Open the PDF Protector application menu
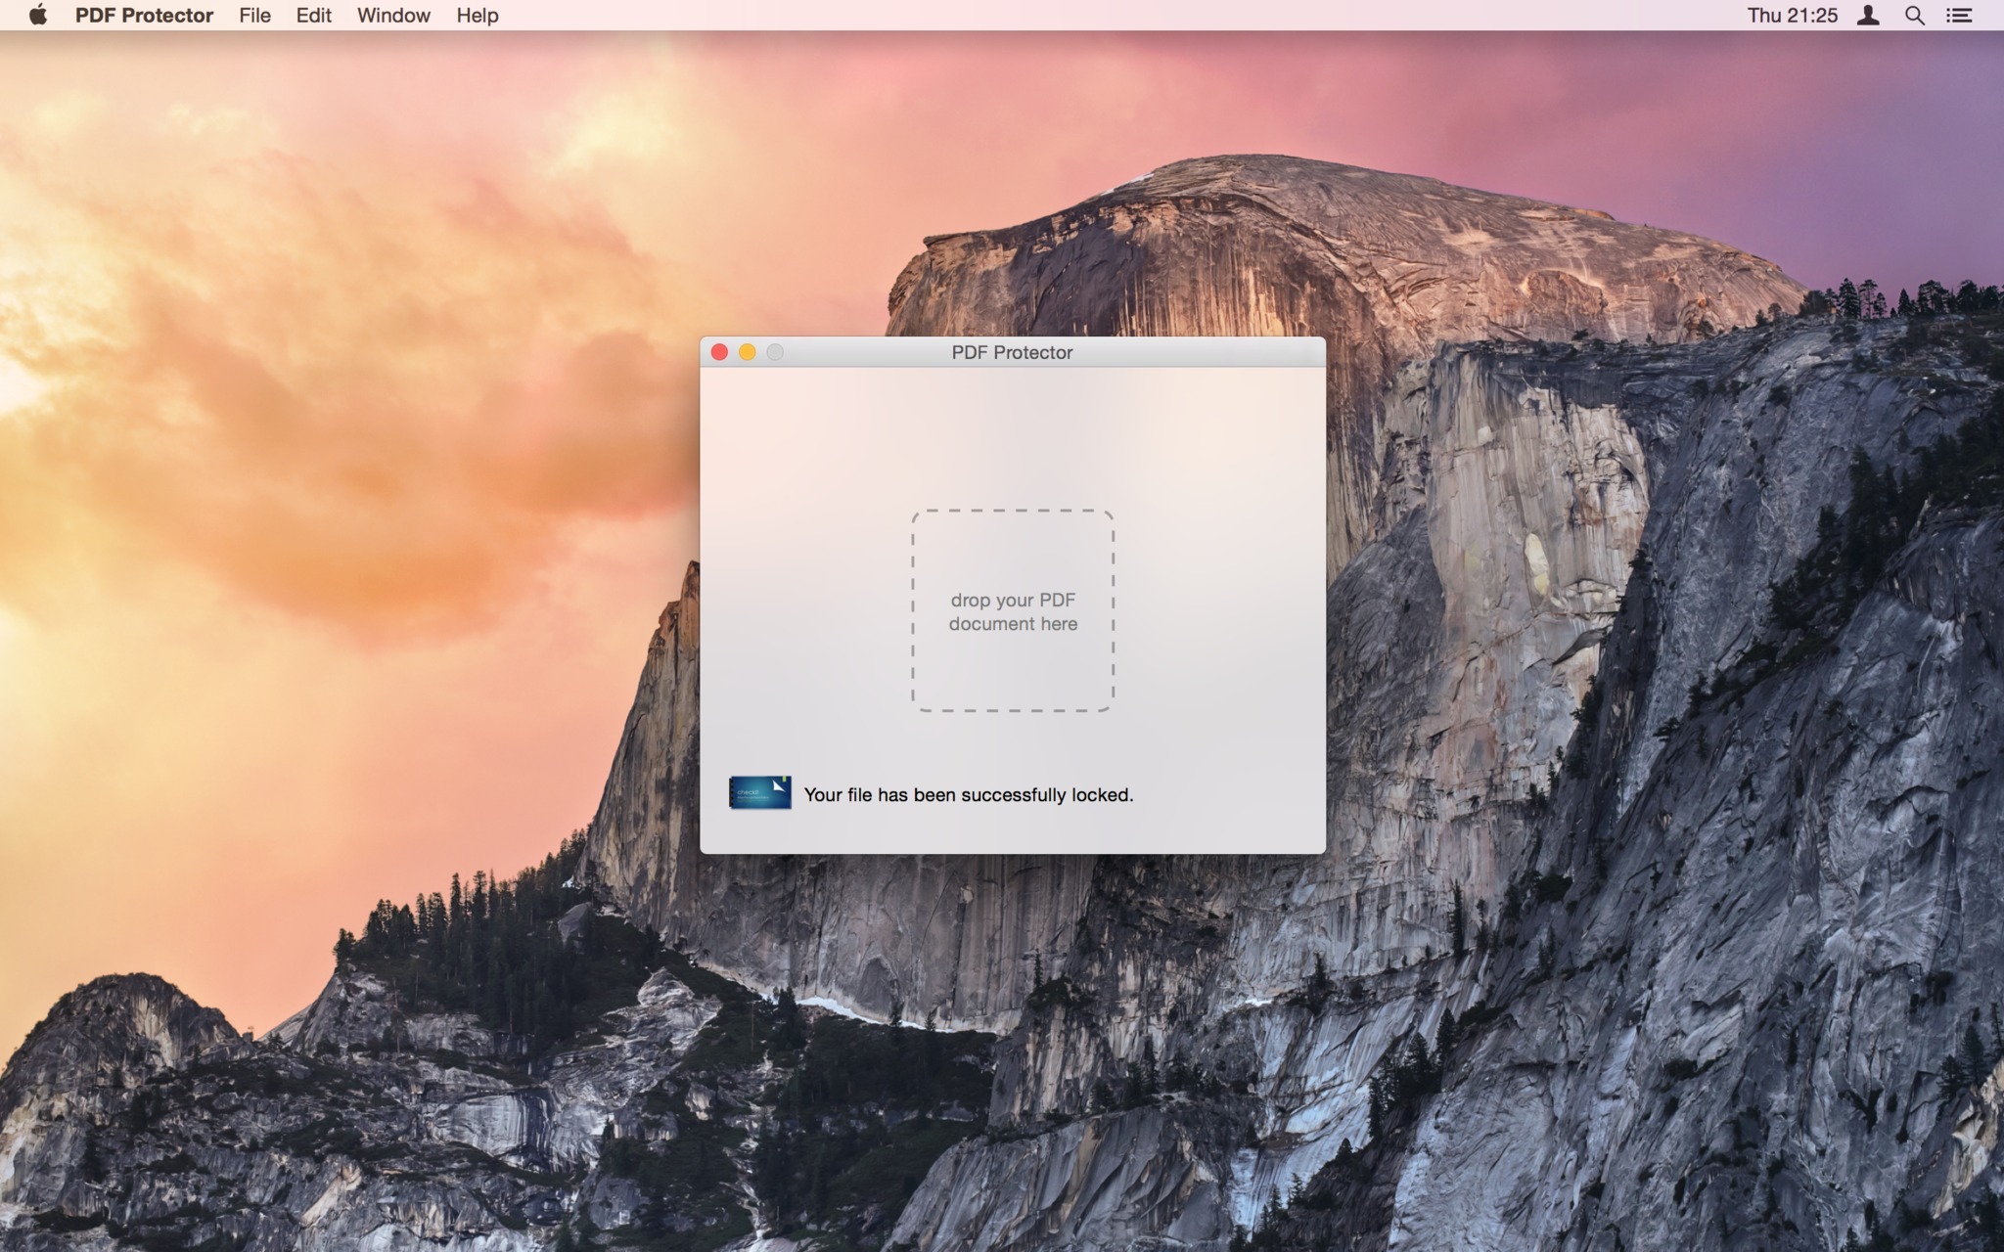 pos(145,16)
